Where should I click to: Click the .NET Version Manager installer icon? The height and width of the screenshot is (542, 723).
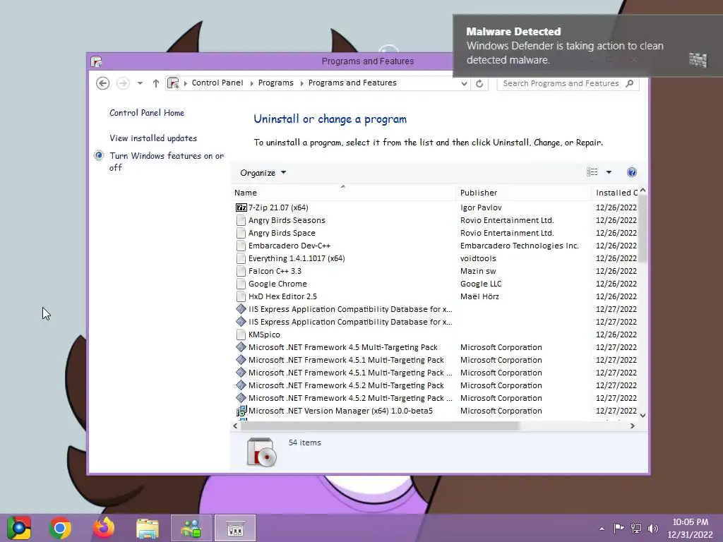pyautogui.click(x=241, y=411)
